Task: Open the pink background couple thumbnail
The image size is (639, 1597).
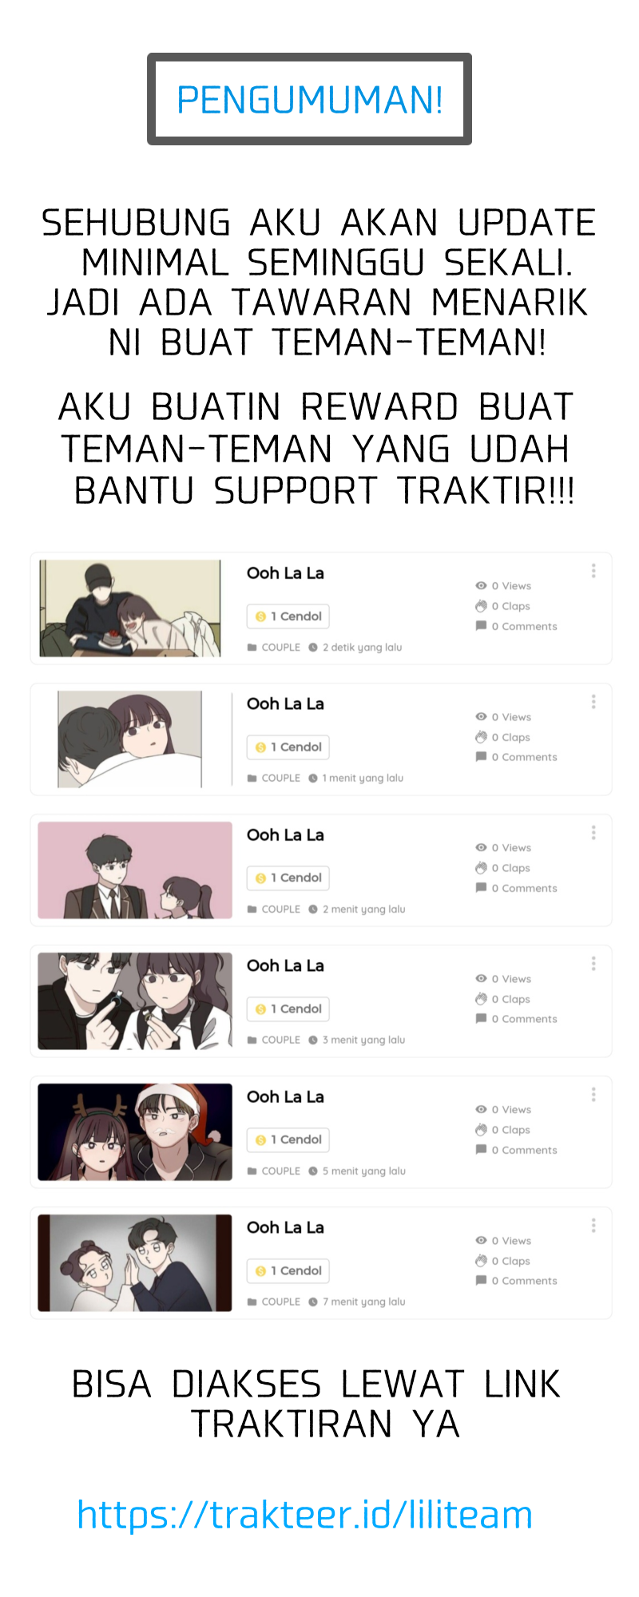Action: [x=135, y=870]
